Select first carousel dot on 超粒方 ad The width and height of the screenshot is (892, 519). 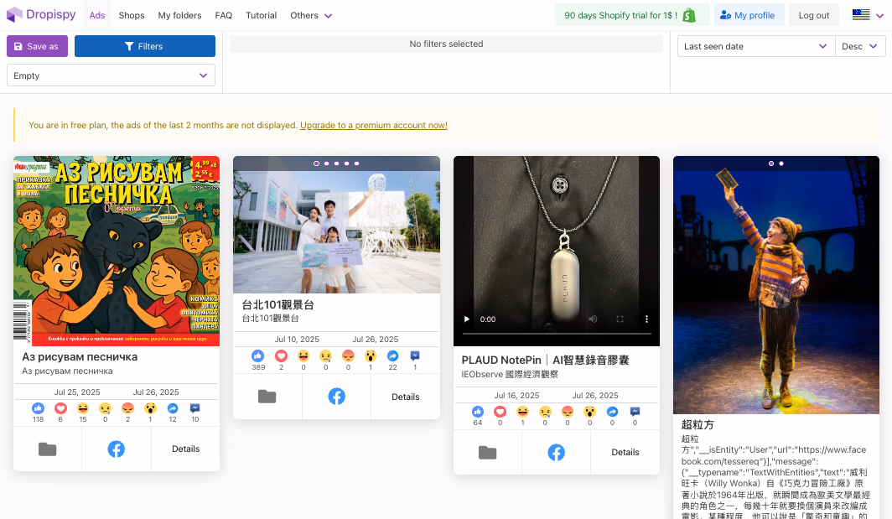(771, 163)
